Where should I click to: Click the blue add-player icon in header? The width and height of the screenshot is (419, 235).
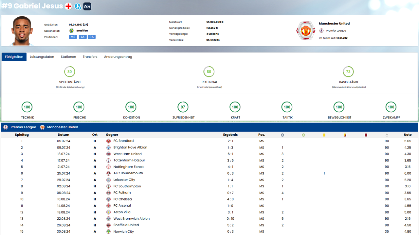(x=78, y=6)
